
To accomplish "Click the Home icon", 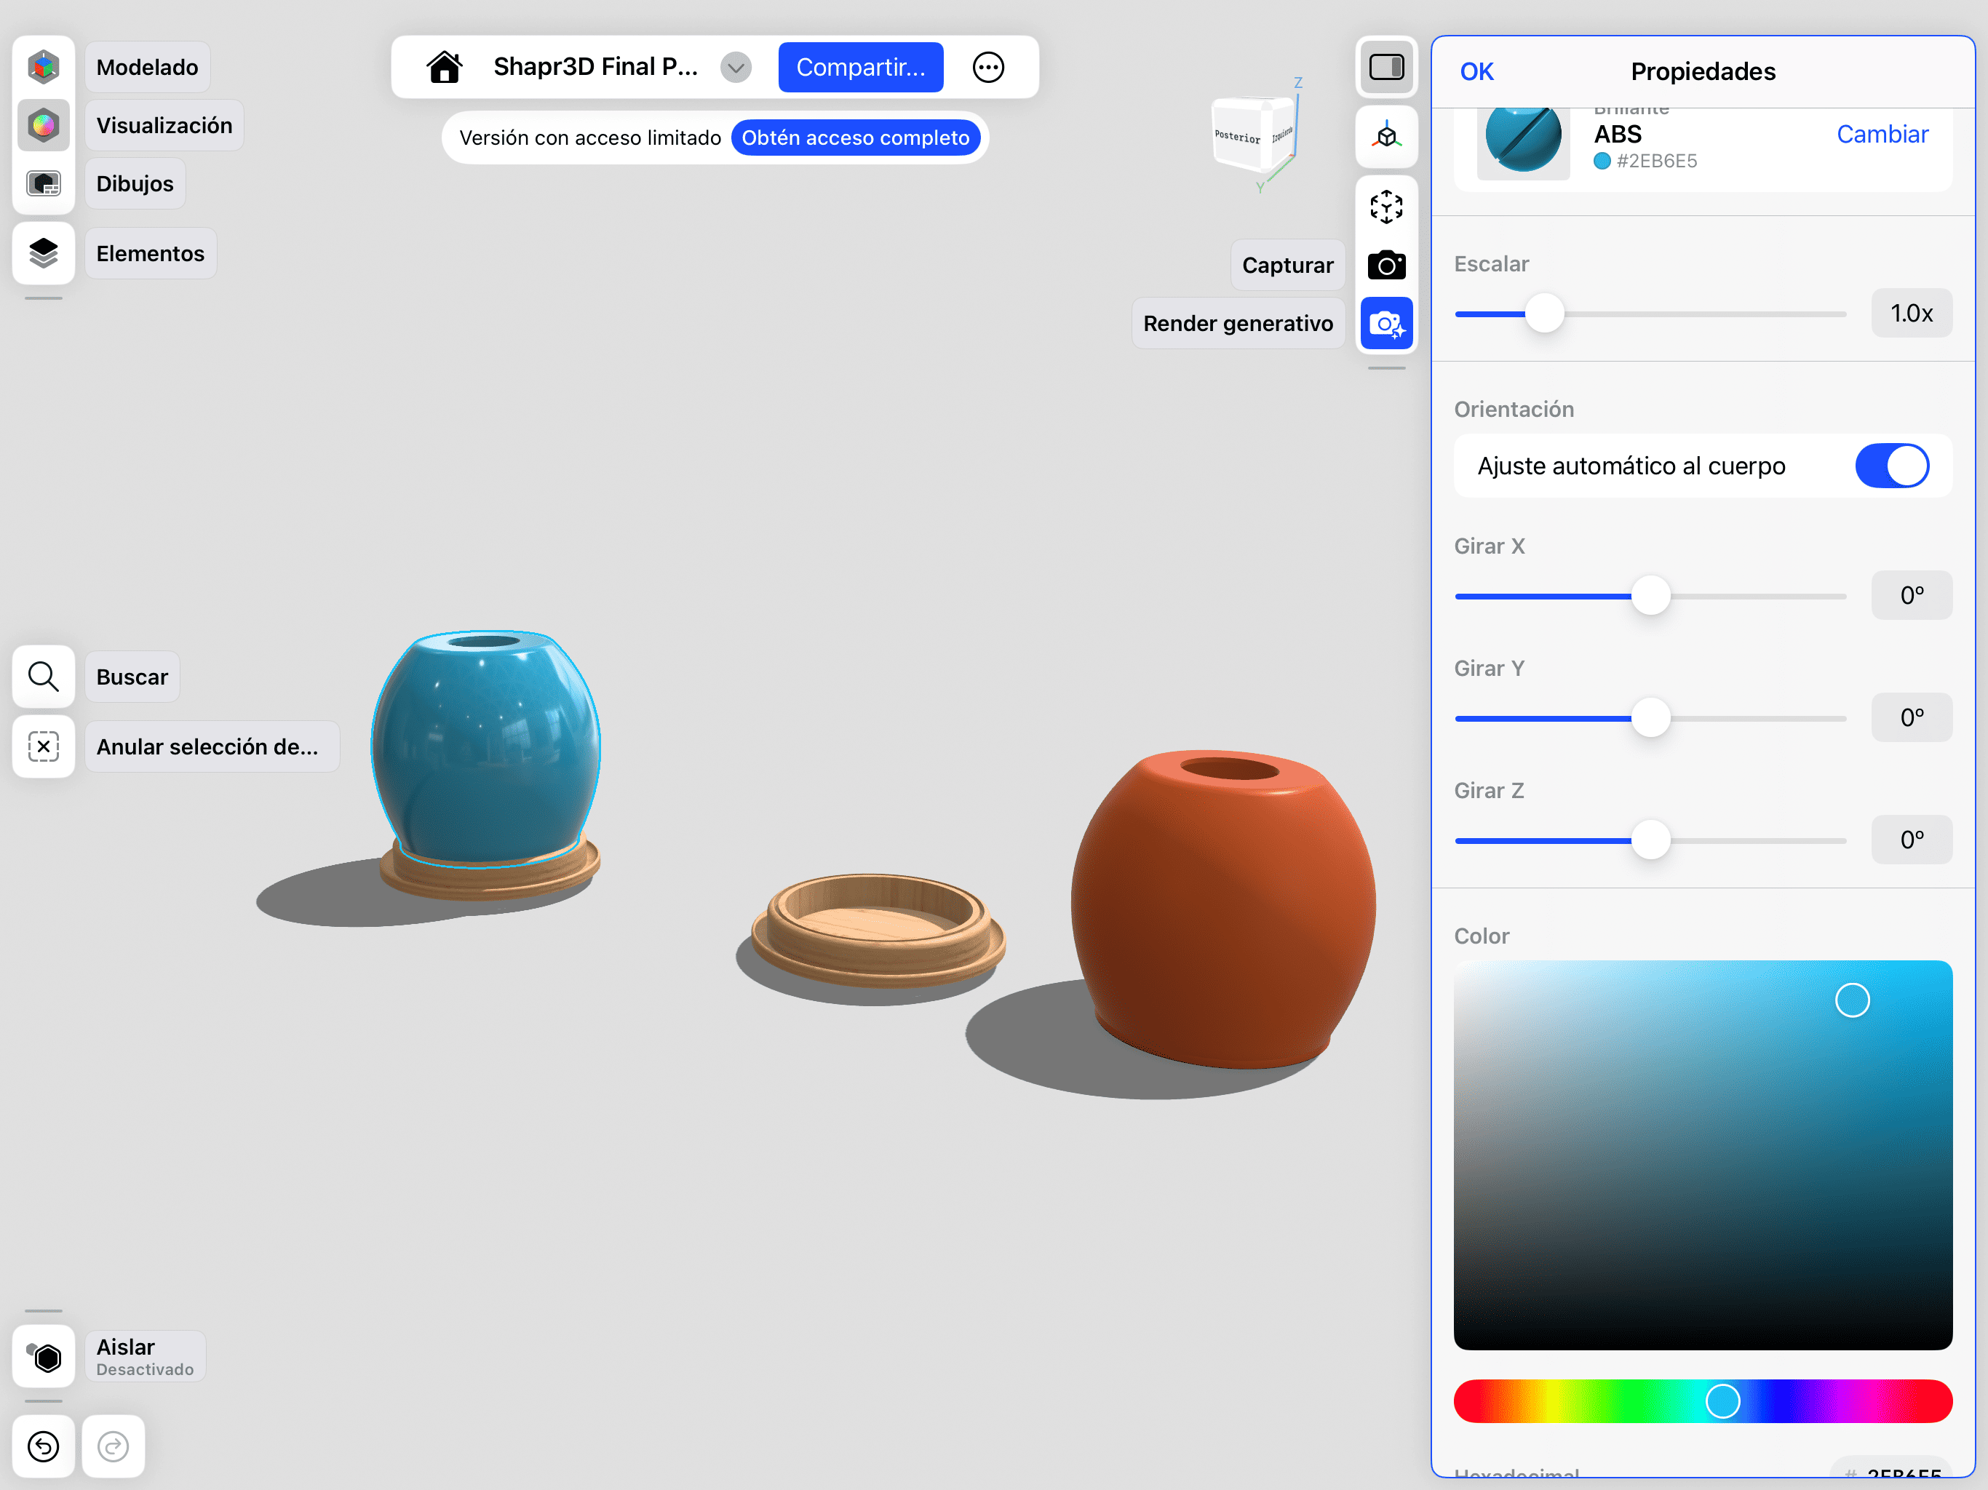I will pos(444,68).
